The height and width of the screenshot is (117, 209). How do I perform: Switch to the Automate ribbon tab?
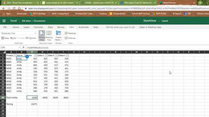[x=84, y=27]
